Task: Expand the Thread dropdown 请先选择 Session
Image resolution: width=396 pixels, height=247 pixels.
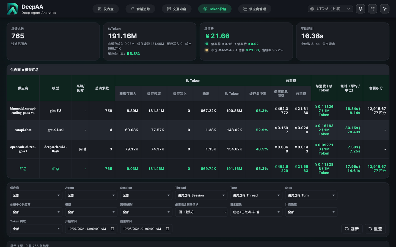Action: pos(201,195)
